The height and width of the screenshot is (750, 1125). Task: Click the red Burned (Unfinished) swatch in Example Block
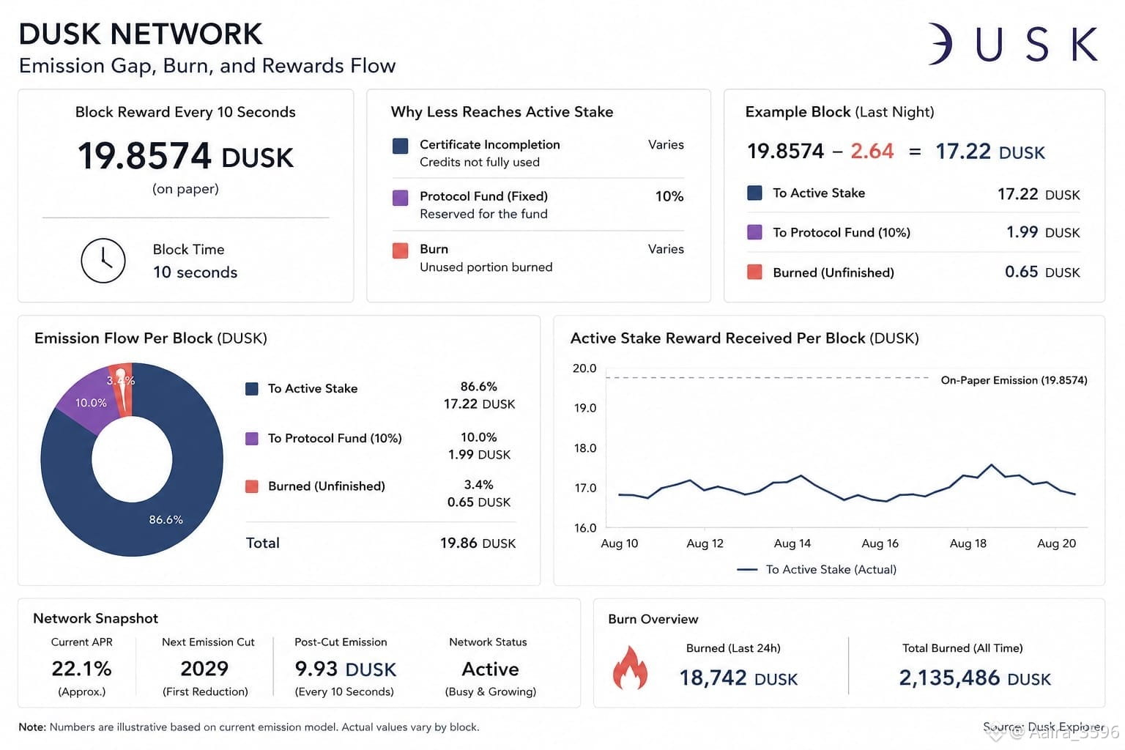754,272
